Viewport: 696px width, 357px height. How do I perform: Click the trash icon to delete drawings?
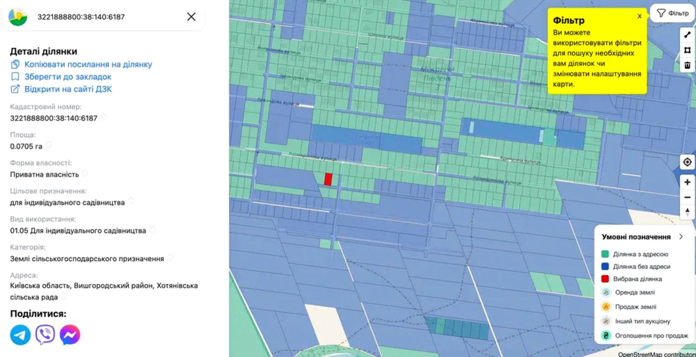pyautogui.click(x=688, y=65)
